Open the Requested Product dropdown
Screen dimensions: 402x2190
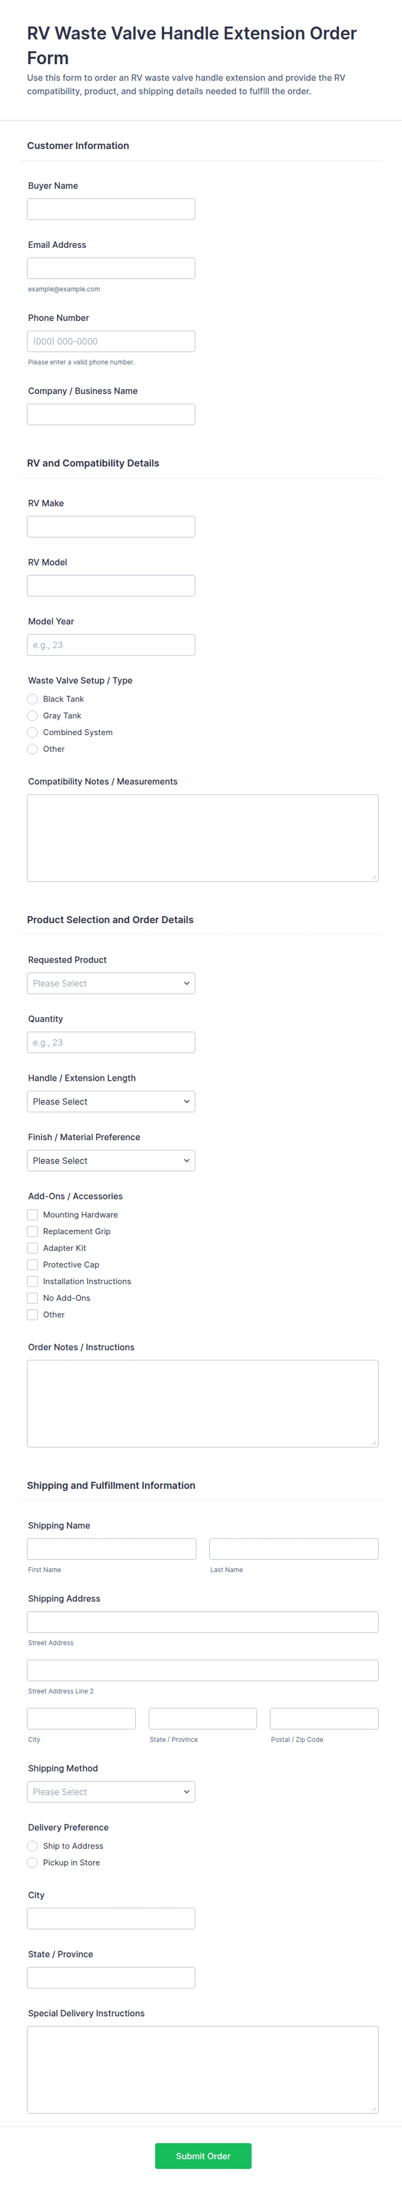[111, 983]
